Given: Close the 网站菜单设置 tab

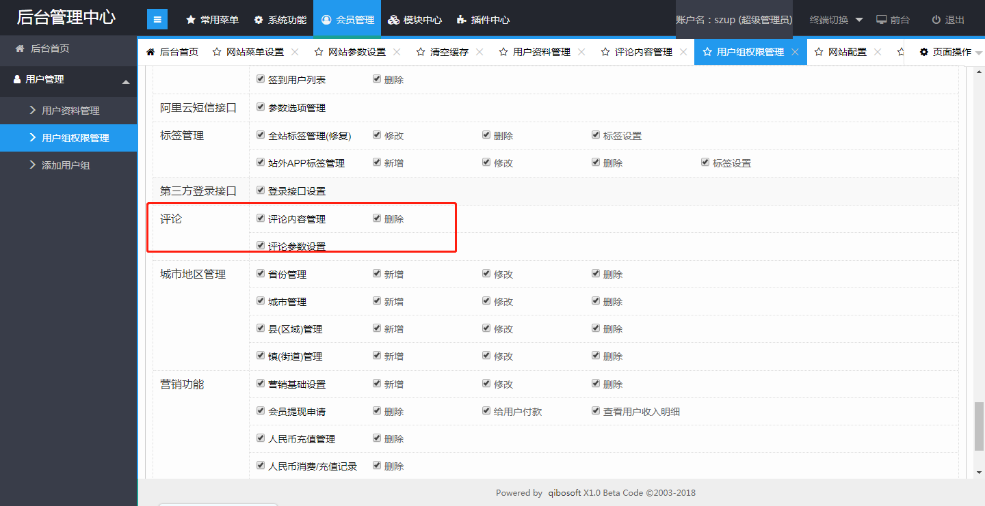Looking at the screenshot, I should point(295,52).
